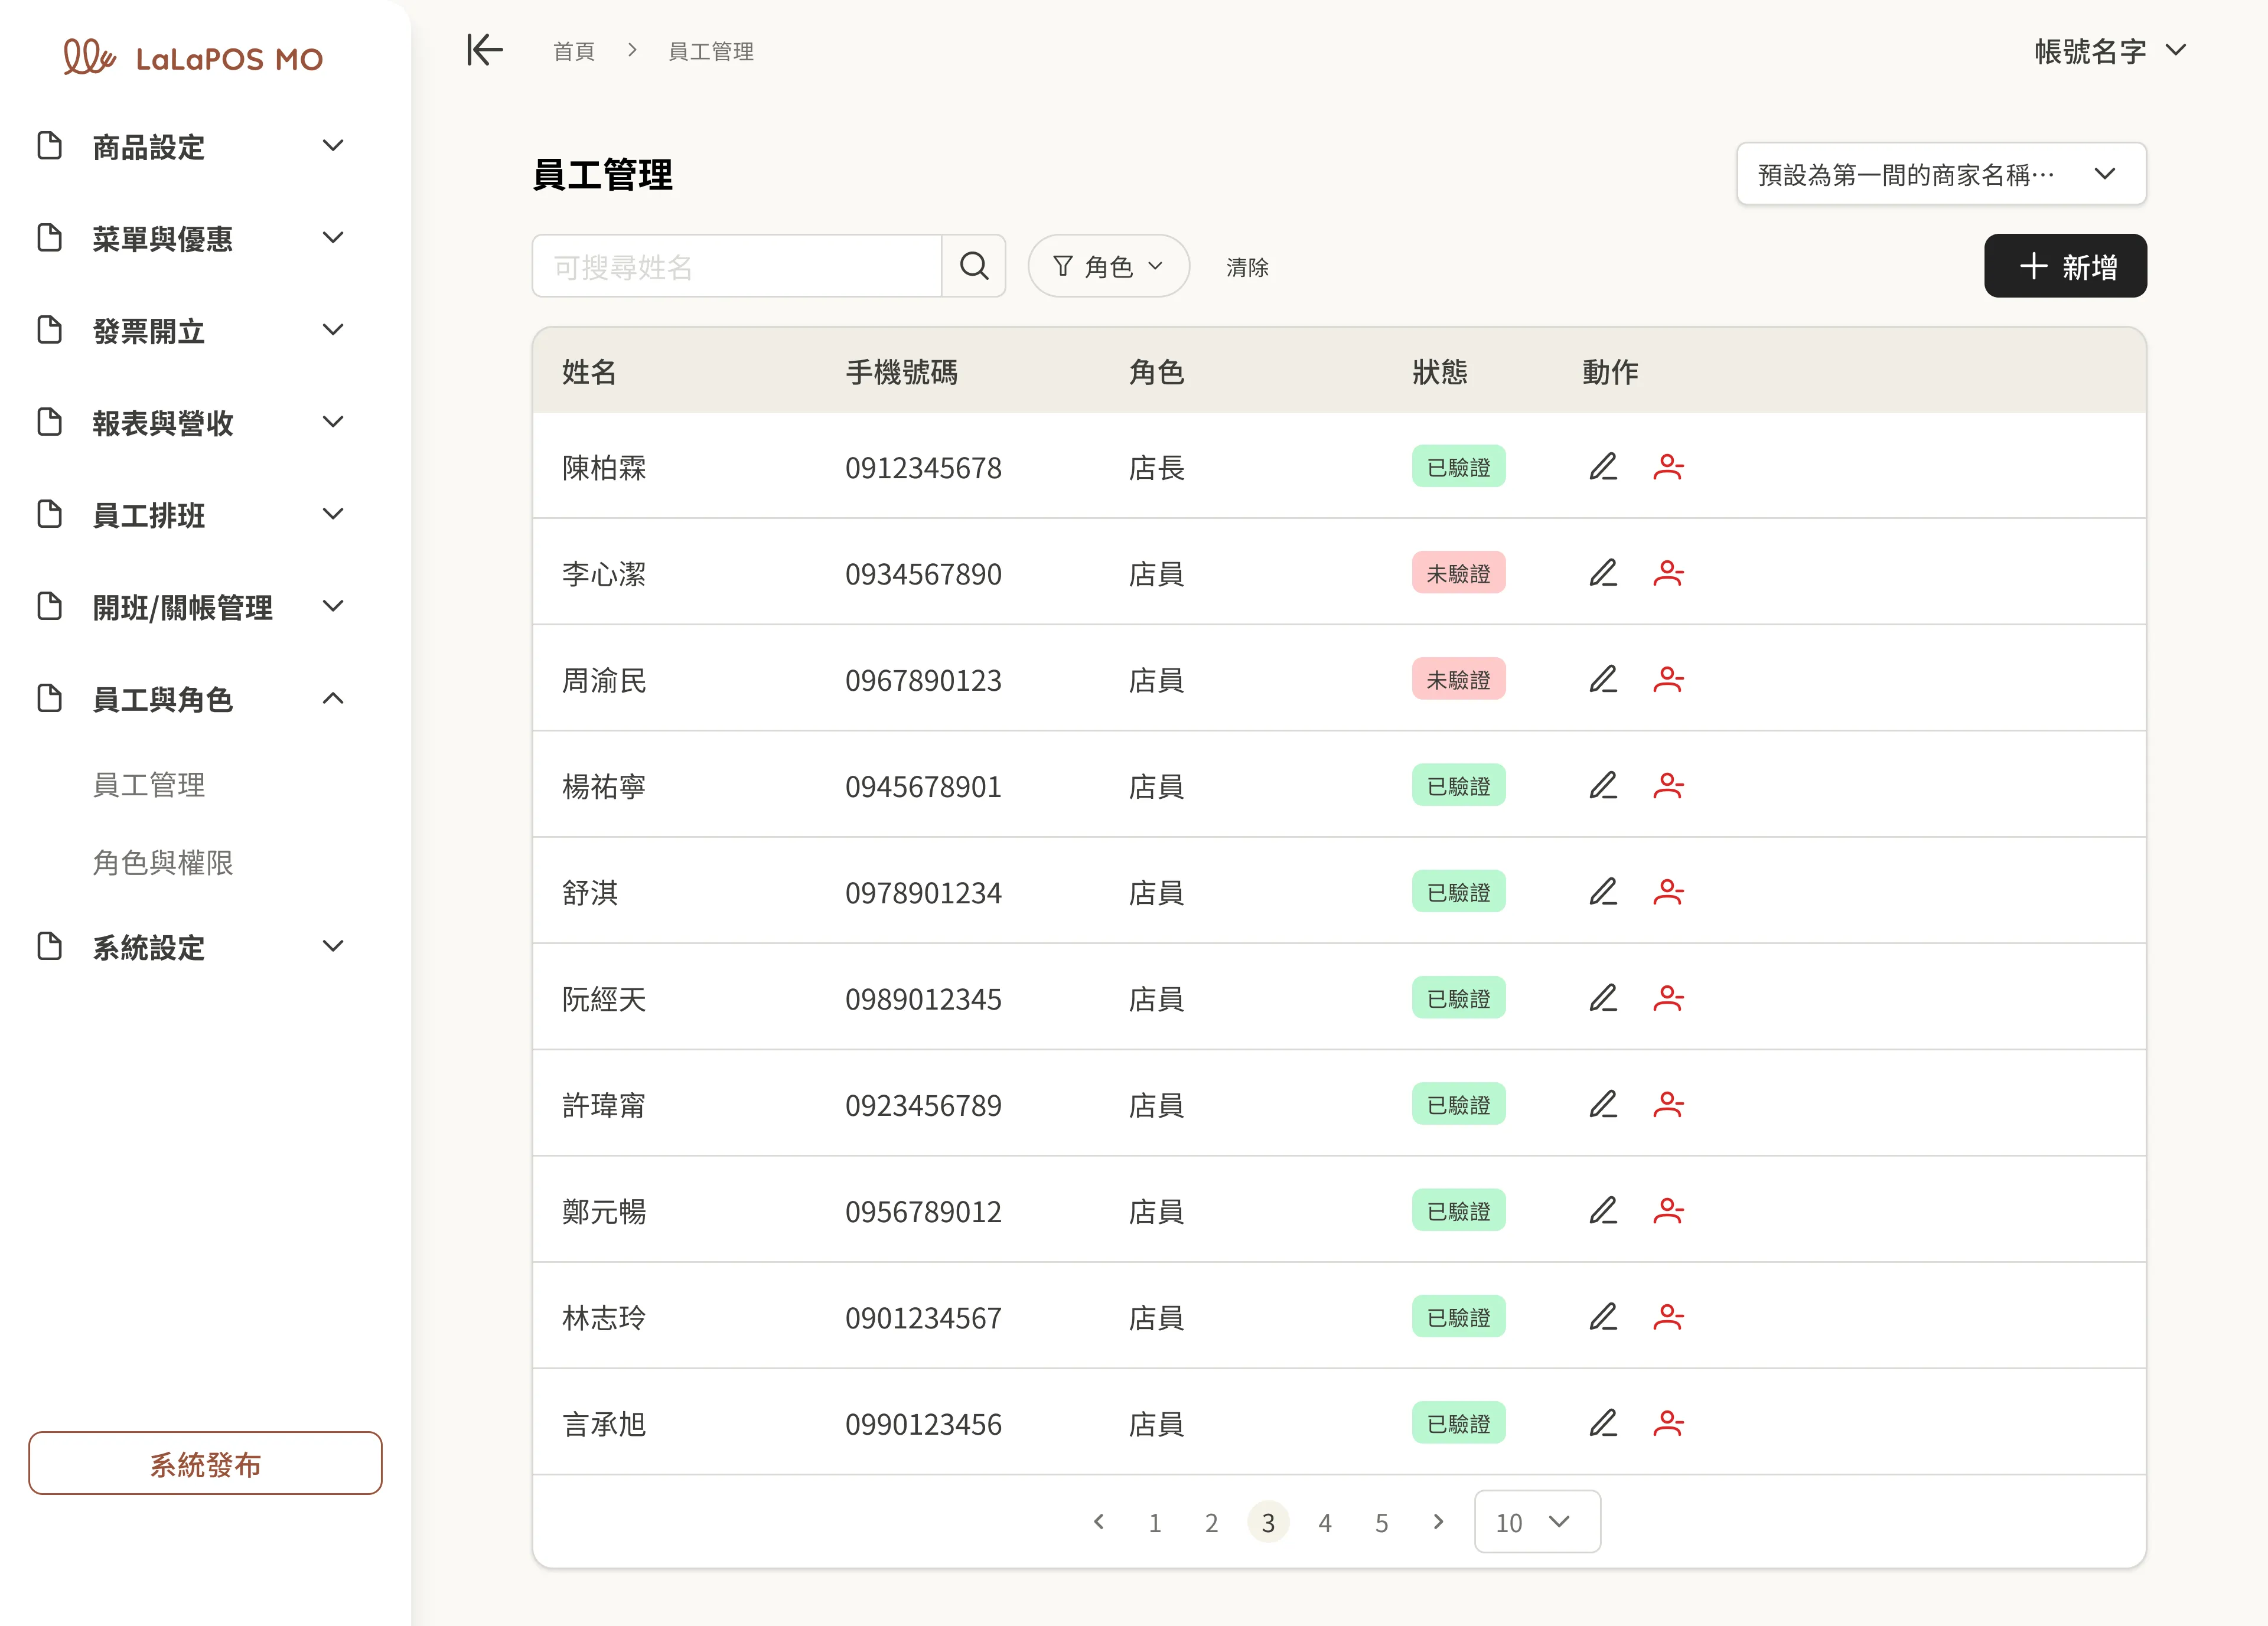2268x1626 pixels.
Task: Open the 帳號名字 account dropdown
Action: coord(2110,50)
